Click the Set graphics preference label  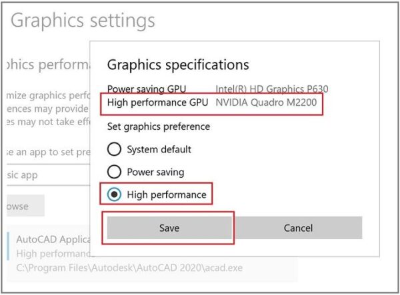(159, 127)
